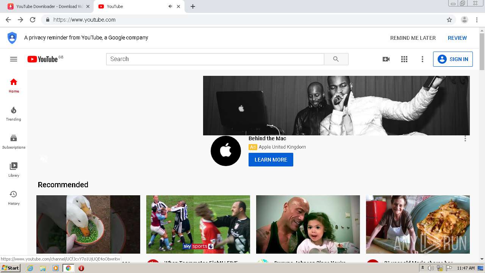This screenshot has width=485, height=273.
Task: Click REMIND ME LATER
Action: tap(413, 38)
